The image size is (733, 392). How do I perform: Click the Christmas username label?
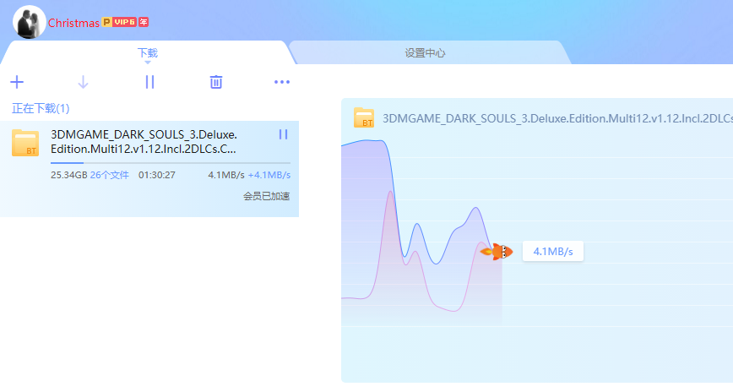[x=73, y=23]
